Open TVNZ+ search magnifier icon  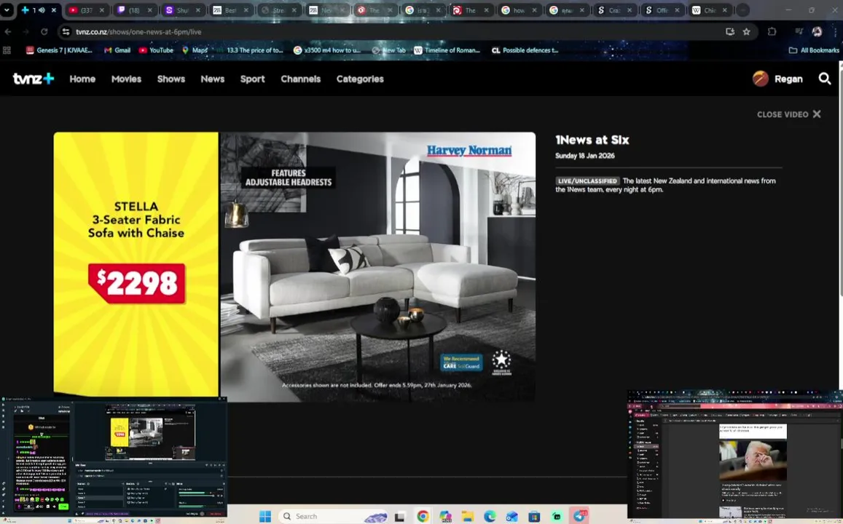click(824, 79)
